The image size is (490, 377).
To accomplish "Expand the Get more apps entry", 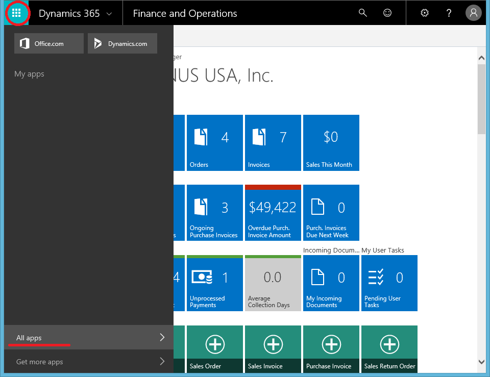I will point(89,361).
